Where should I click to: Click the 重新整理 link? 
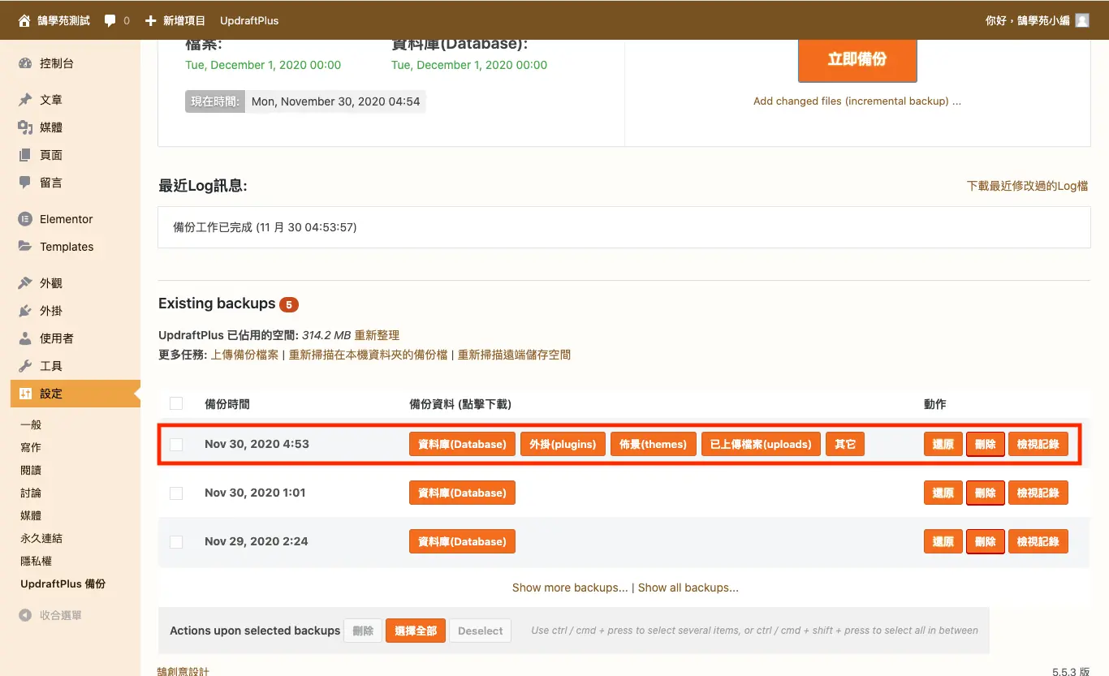tap(377, 335)
